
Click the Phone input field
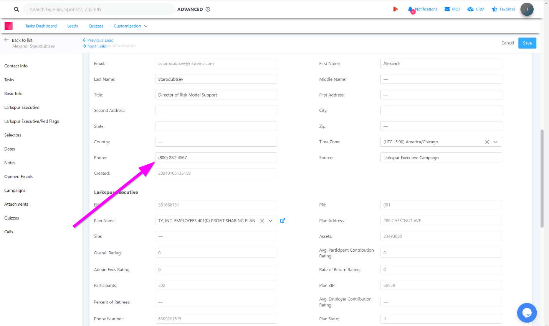[x=216, y=158]
